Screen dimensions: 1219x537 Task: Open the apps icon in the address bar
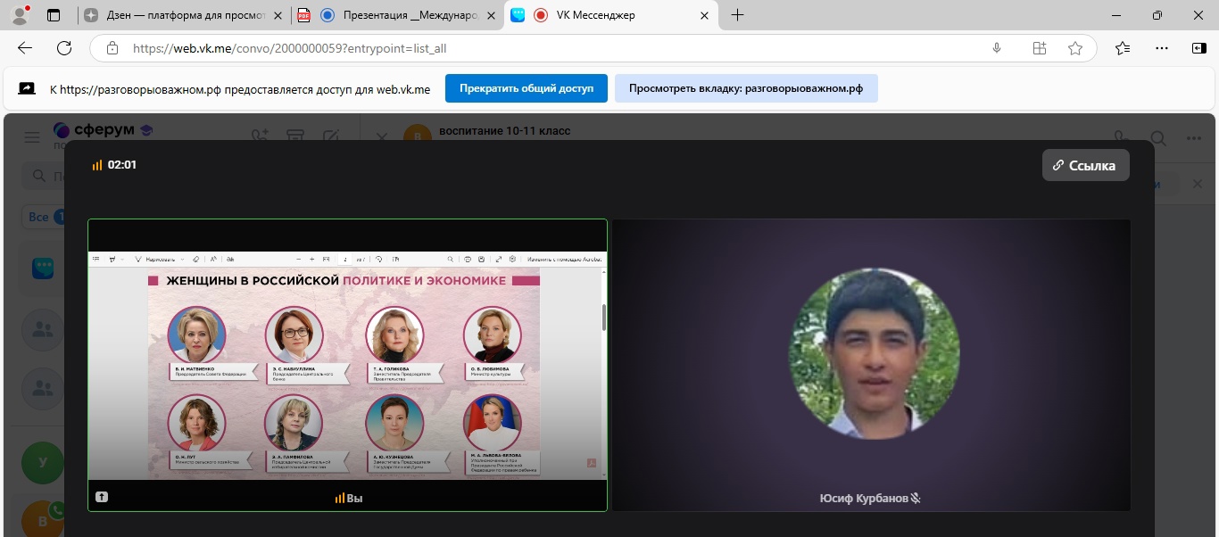point(1040,48)
